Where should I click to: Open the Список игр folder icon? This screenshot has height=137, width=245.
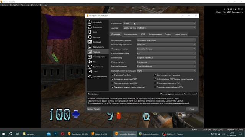(x=90, y=27)
